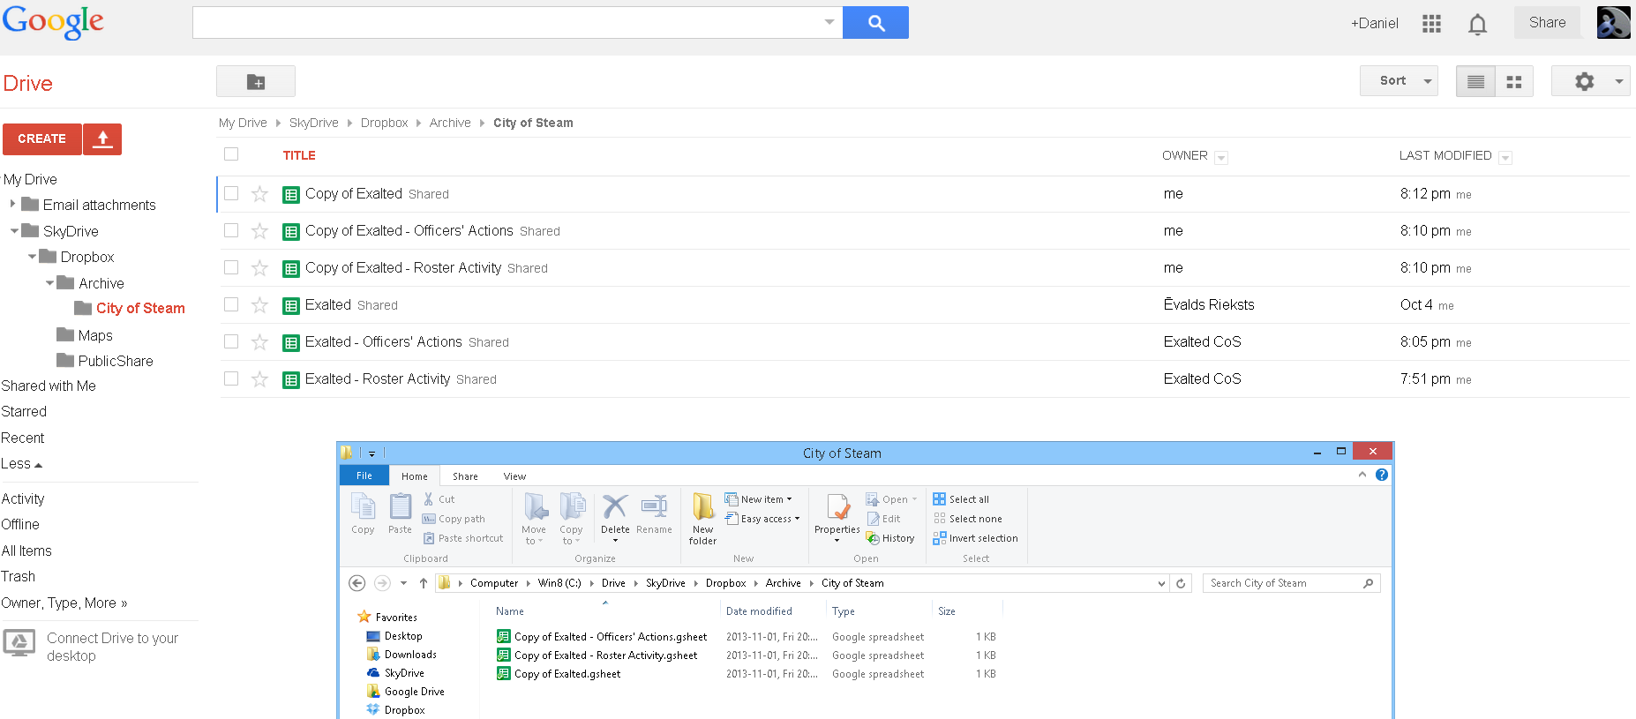Open the settings gear icon in Drive
Screen dimensions: 1636x719
click(x=1584, y=81)
